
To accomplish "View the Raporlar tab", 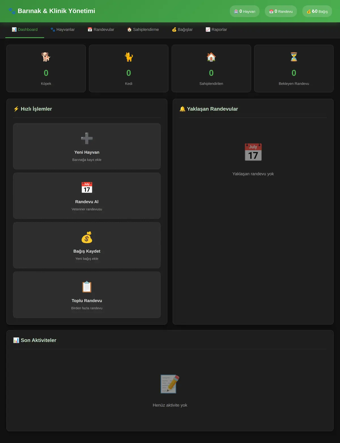I will coord(216,30).
